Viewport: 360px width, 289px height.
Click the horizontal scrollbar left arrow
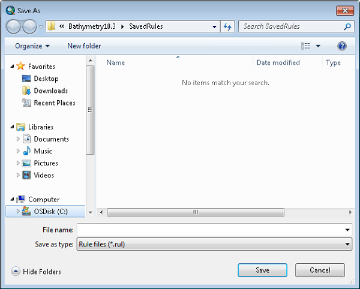101,212
